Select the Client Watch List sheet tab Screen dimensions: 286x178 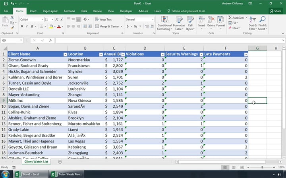tap(36, 162)
